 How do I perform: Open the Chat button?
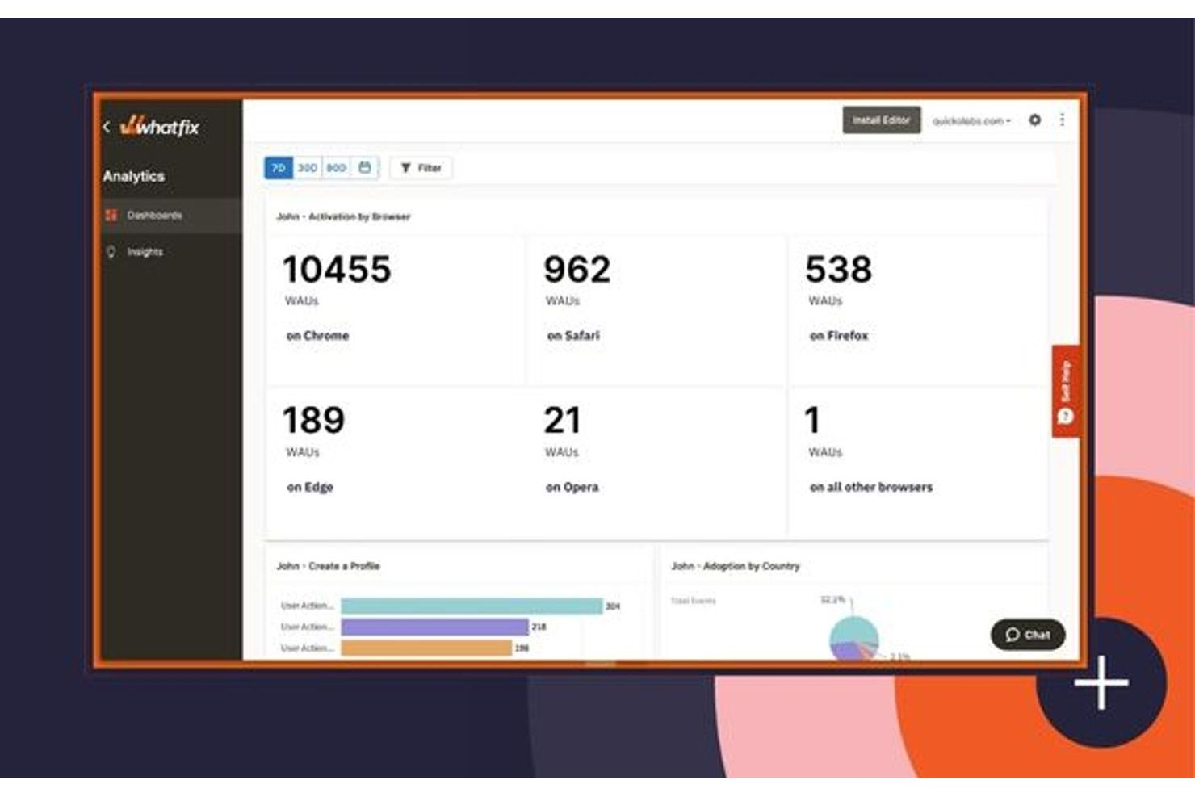click(x=1027, y=635)
